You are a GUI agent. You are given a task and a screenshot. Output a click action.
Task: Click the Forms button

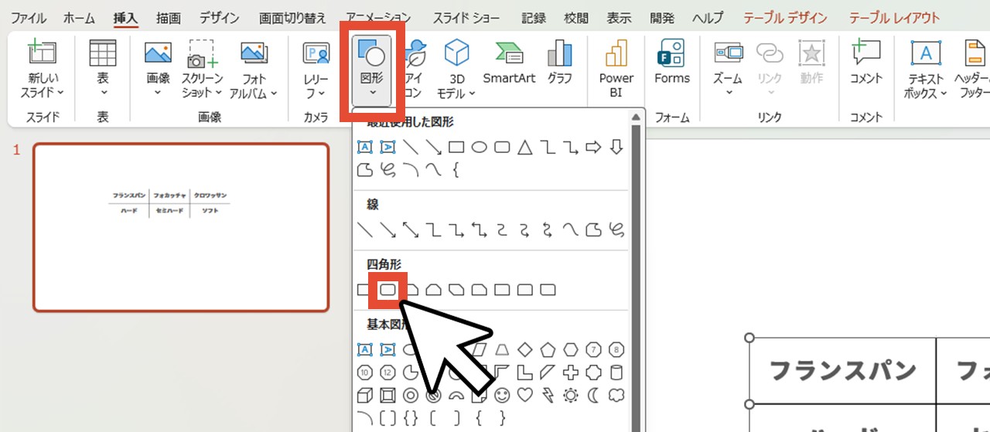coord(671,62)
